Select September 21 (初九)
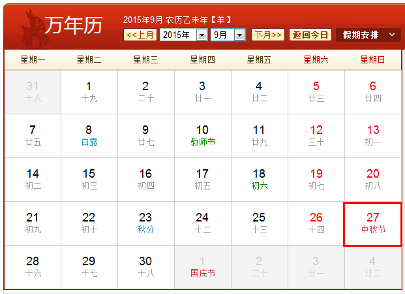This screenshot has height=294, width=405. [x=33, y=223]
